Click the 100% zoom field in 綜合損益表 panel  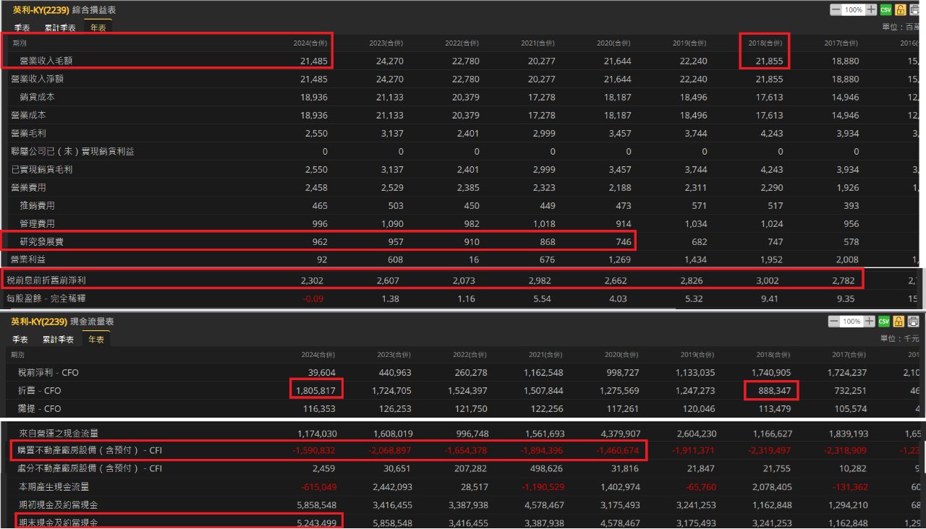coord(854,10)
